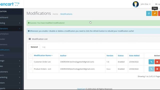This screenshot has width=160, height=90.
Task: Click 'Showing 1 to 2 of 2' pagination text
Action: (149, 76)
